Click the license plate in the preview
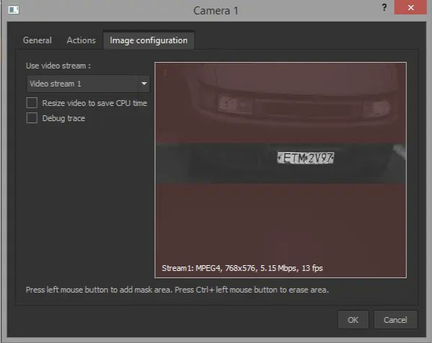The image size is (432, 343). click(x=307, y=158)
